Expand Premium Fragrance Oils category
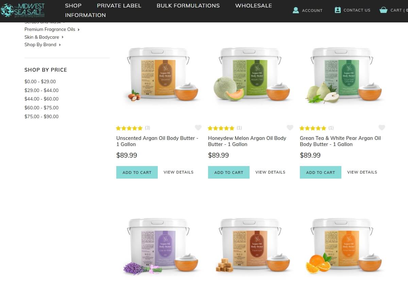Screen dimensions: 408x290 (x=79, y=30)
